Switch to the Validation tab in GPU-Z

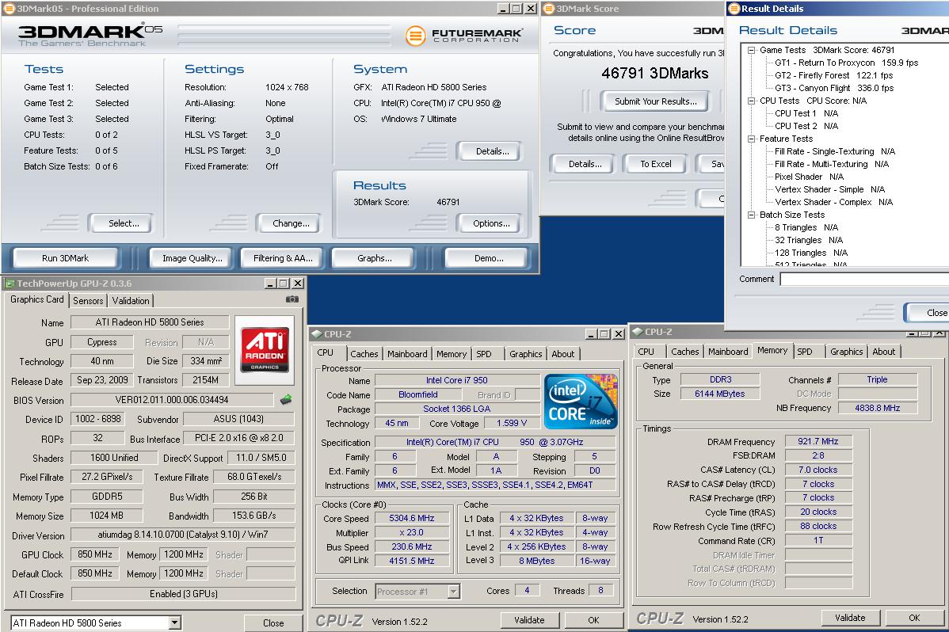[131, 300]
